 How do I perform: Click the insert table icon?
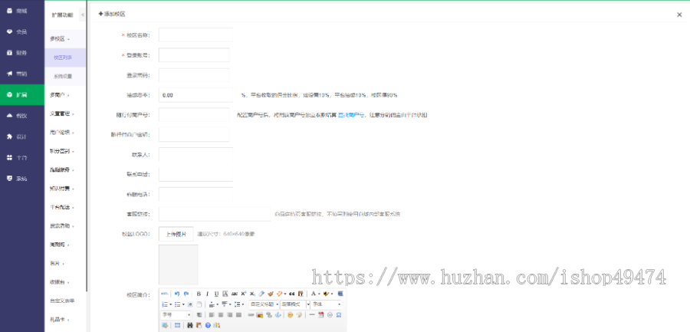(177, 325)
